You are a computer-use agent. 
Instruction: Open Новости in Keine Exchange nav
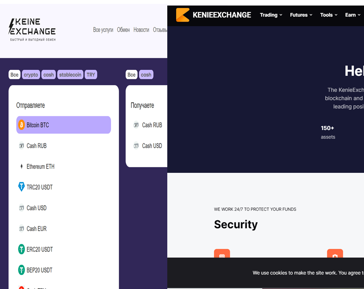click(141, 30)
